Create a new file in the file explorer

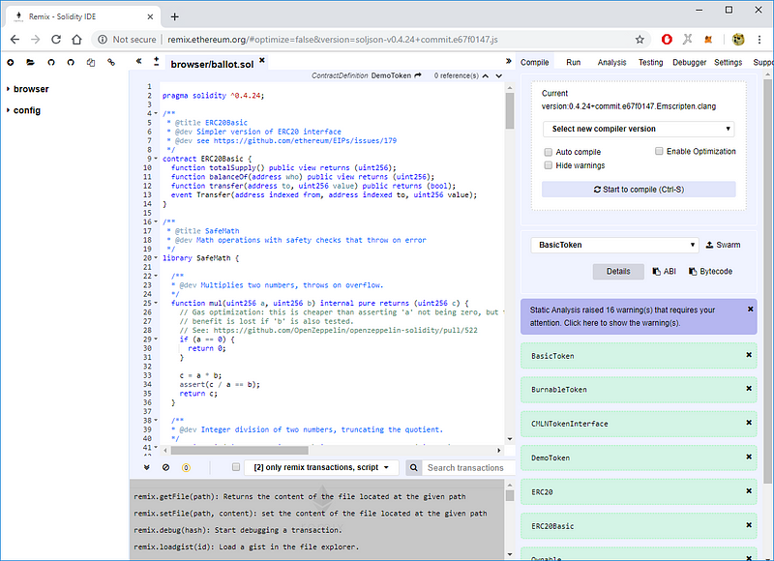[x=11, y=62]
